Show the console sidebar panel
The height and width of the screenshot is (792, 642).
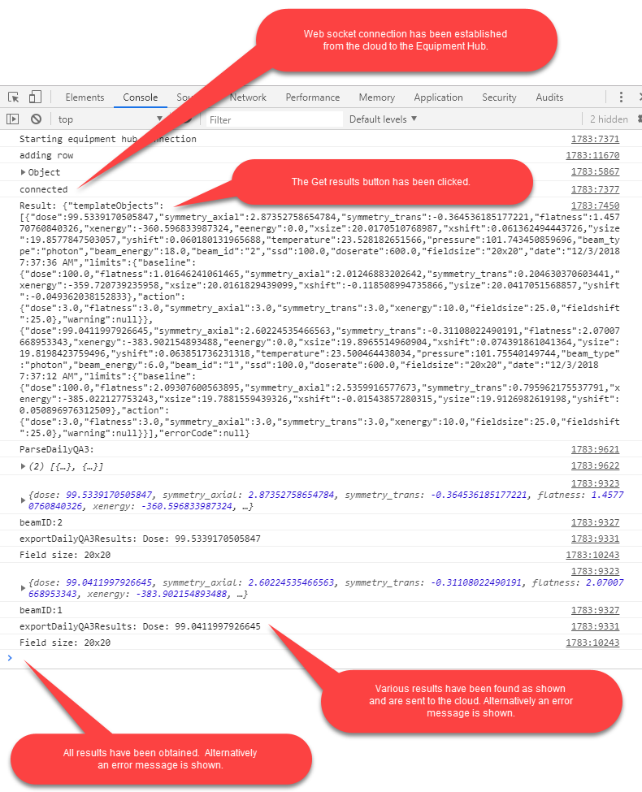(x=12, y=119)
